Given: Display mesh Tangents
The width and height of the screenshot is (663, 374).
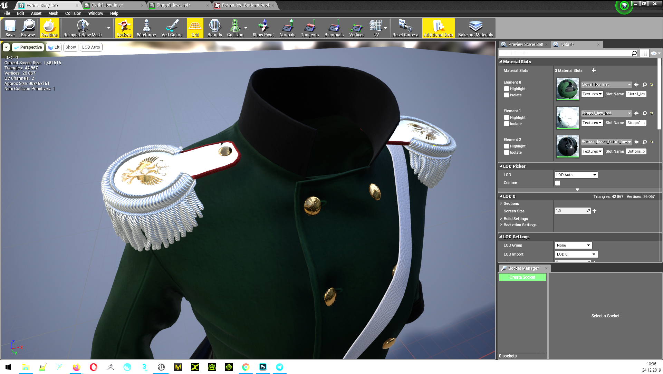Looking at the screenshot, I should click(310, 28).
